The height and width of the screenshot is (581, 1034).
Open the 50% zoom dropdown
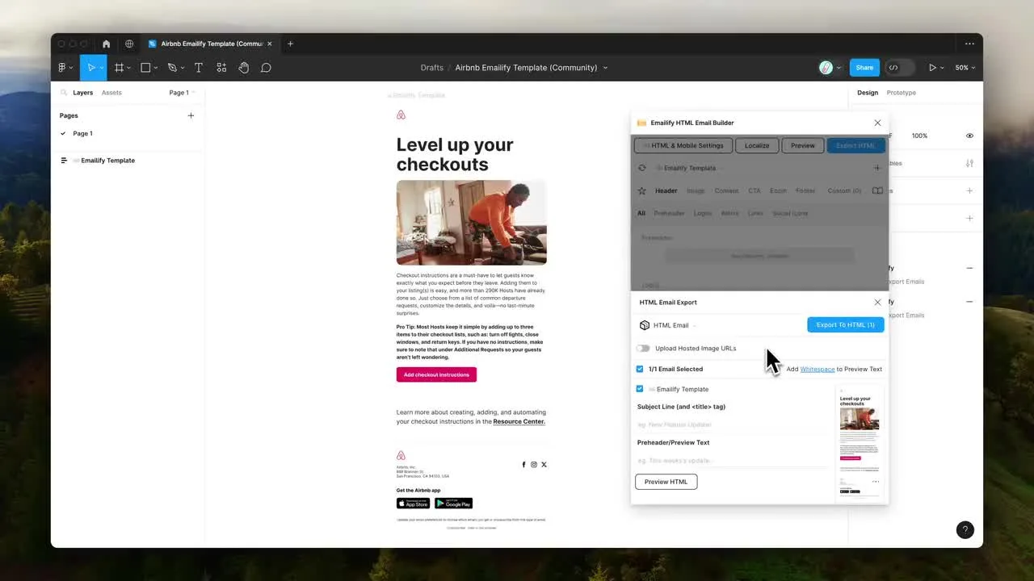(964, 67)
